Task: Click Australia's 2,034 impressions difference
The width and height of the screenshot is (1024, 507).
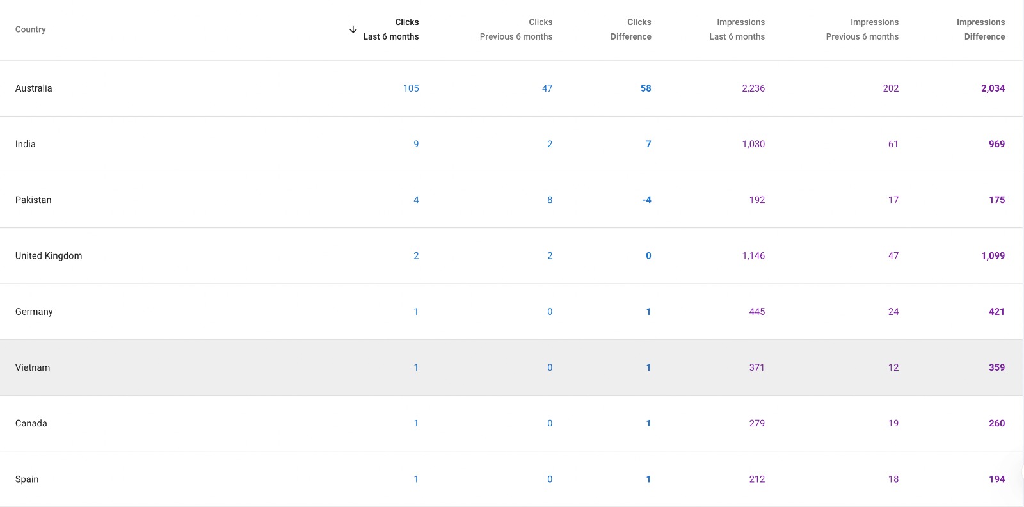Action: point(993,88)
